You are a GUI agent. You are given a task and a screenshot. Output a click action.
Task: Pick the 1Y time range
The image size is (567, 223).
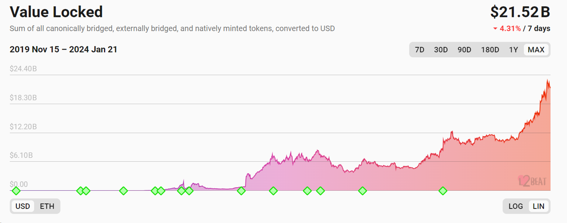[x=513, y=50]
